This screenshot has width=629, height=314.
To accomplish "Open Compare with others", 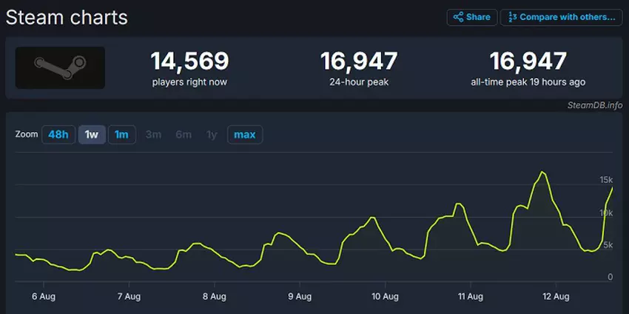I will 561,17.
